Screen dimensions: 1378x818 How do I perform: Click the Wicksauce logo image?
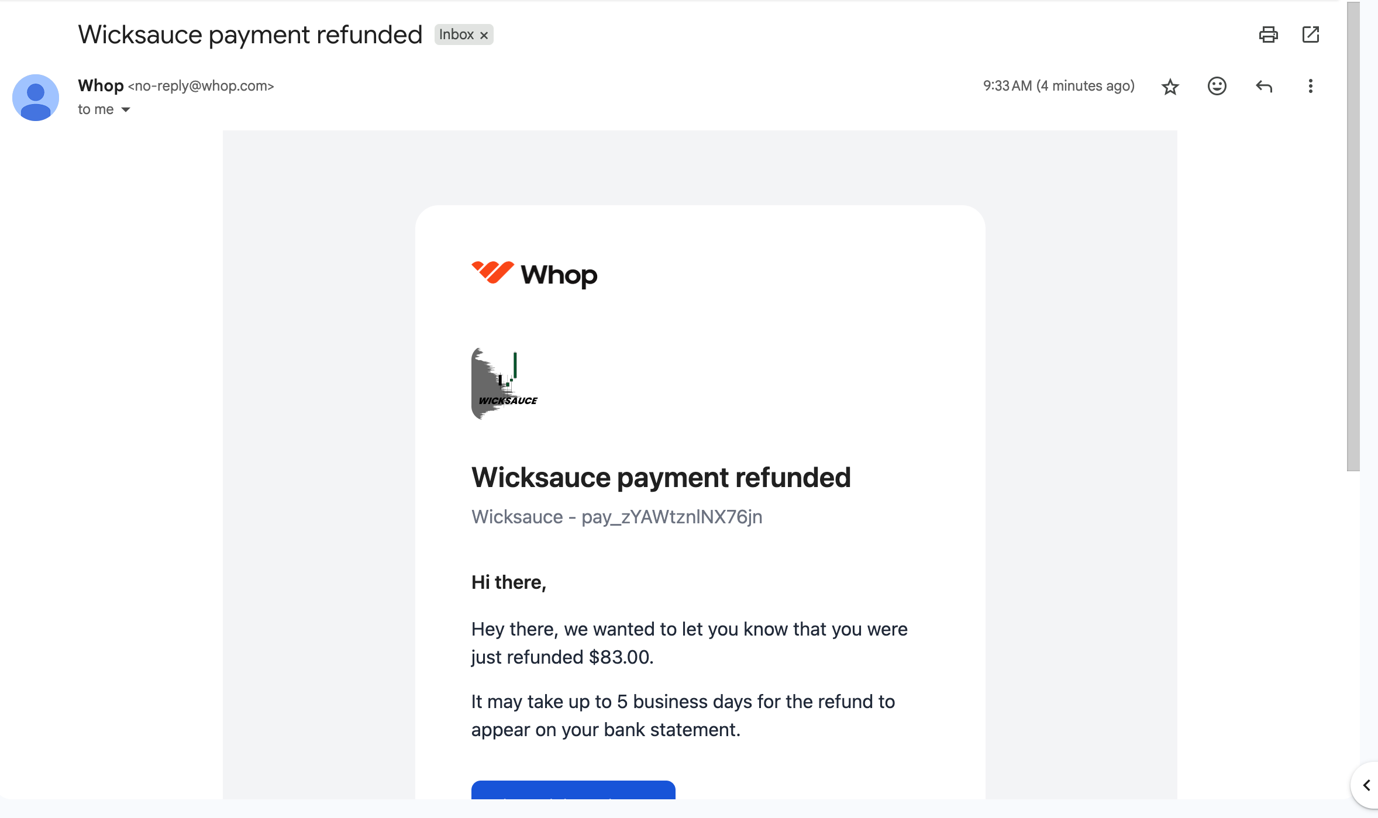pos(504,384)
